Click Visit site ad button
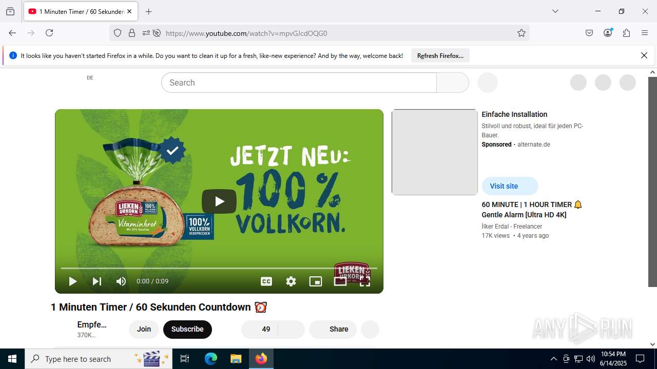This screenshot has width=657, height=369. (510, 186)
